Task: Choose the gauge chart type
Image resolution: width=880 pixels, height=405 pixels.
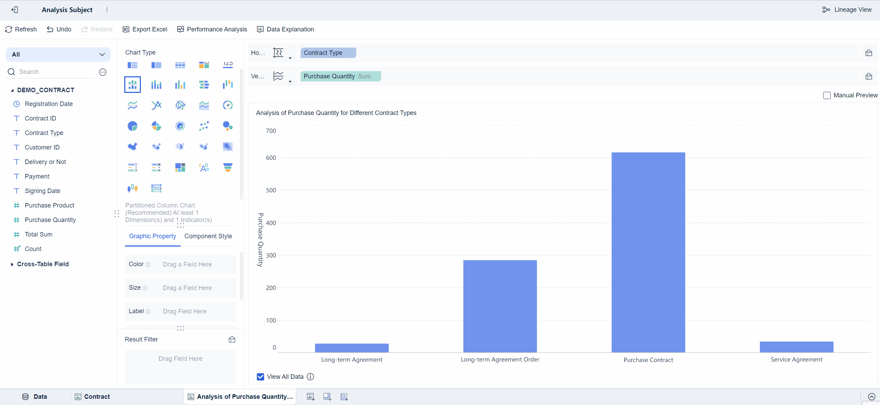Action: pyautogui.click(x=228, y=105)
